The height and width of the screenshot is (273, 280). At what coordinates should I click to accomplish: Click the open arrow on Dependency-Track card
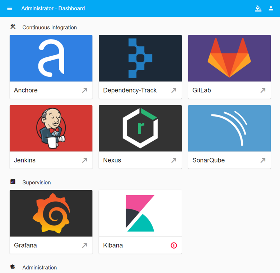[x=174, y=90]
